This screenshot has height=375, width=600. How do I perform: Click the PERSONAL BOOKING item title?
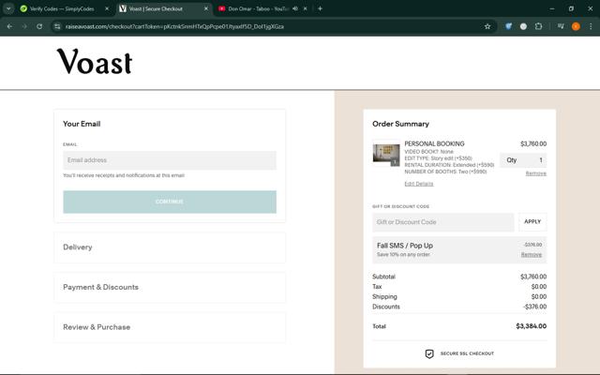tap(434, 143)
